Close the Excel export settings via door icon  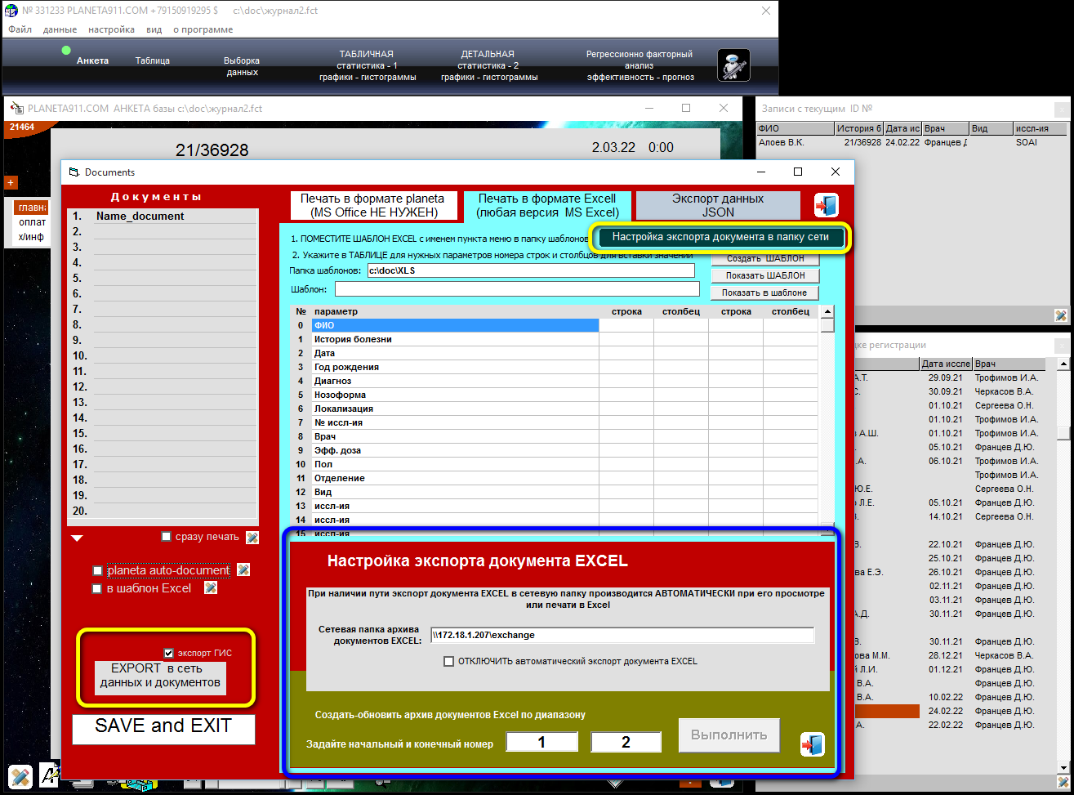(812, 744)
